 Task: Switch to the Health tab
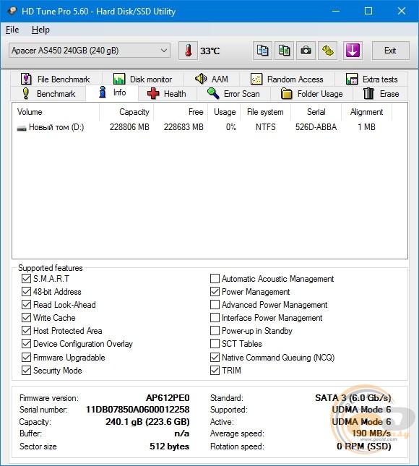[x=167, y=94]
